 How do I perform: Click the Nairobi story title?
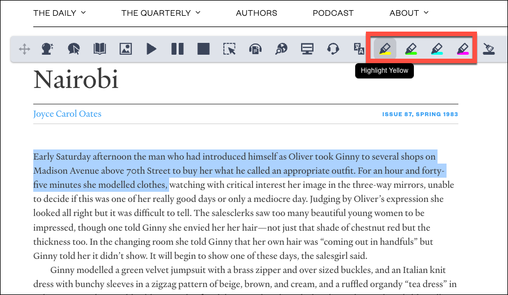[x=76, y=79]
